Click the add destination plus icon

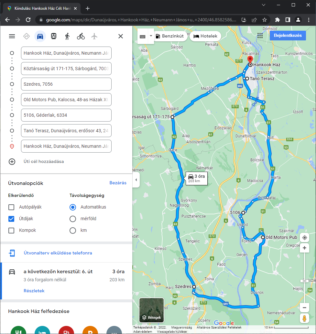pyautogui.click(x=12, y=162)
